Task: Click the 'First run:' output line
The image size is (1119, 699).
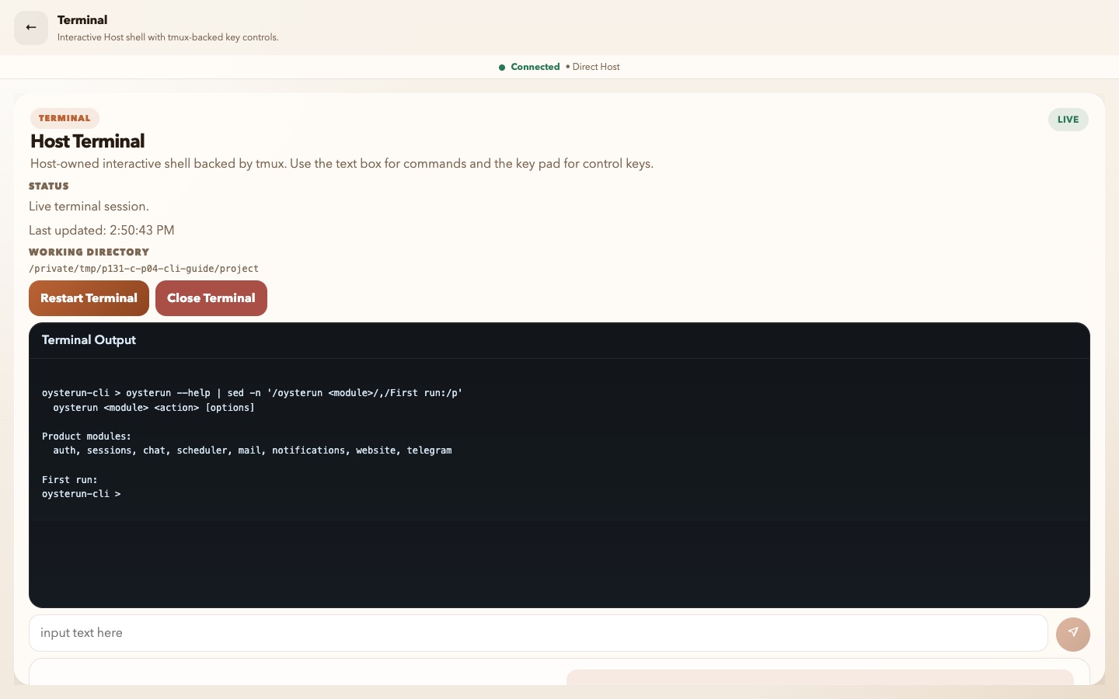Action: (x=70, y=480)
